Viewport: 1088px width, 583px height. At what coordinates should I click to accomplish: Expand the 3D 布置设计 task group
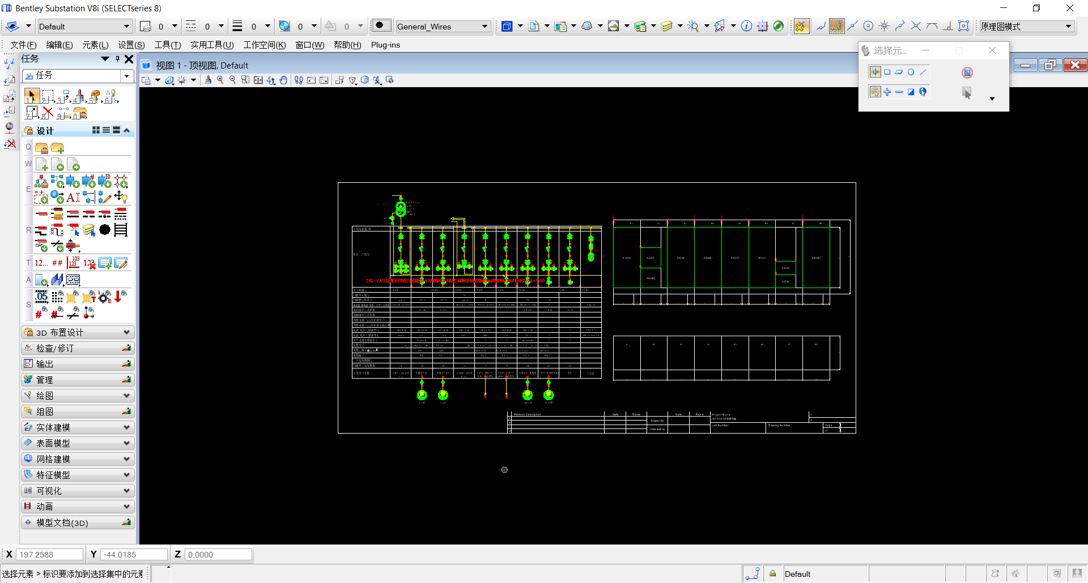pos(126,332)
